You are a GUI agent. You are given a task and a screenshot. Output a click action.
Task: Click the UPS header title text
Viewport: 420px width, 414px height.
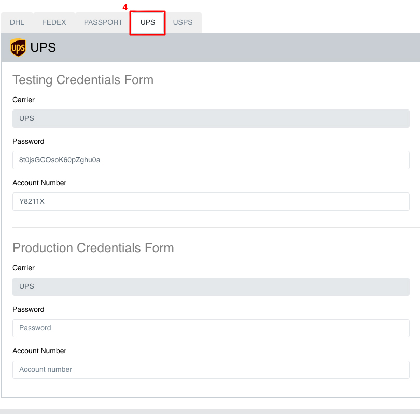pos(43,48)
